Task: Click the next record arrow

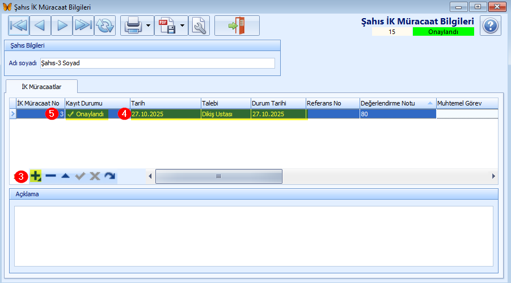Action: coord(62,26)
